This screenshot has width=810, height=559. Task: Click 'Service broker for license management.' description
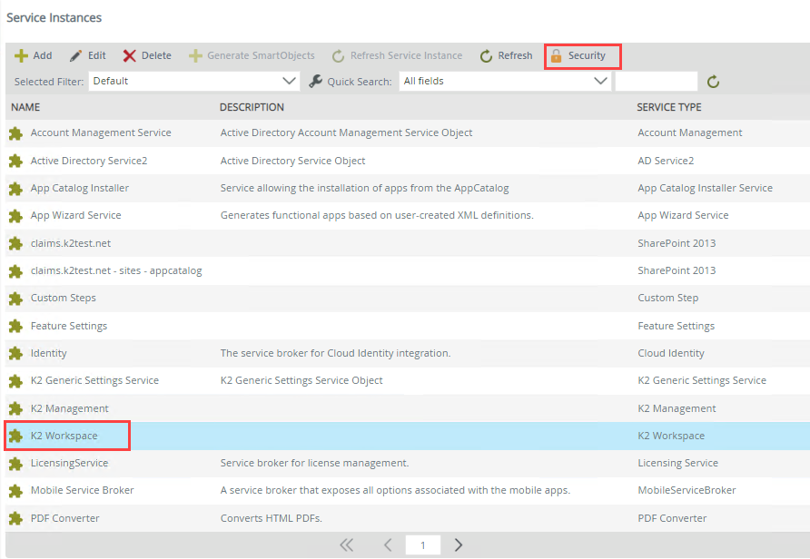(x=314, y=463)
